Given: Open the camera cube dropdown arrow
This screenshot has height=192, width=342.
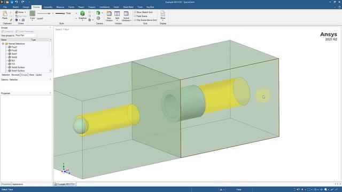Looking at the screenshot, I should click(x=102, y=13).
